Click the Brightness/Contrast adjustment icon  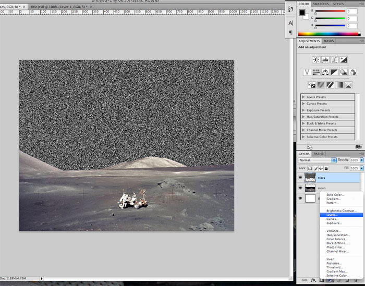pyautogui.click(x=316, y=60)
